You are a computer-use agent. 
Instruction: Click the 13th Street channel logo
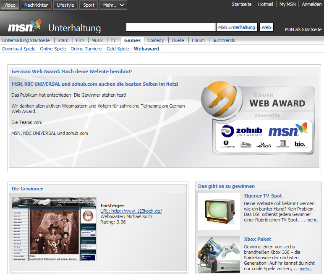[246, 145]
